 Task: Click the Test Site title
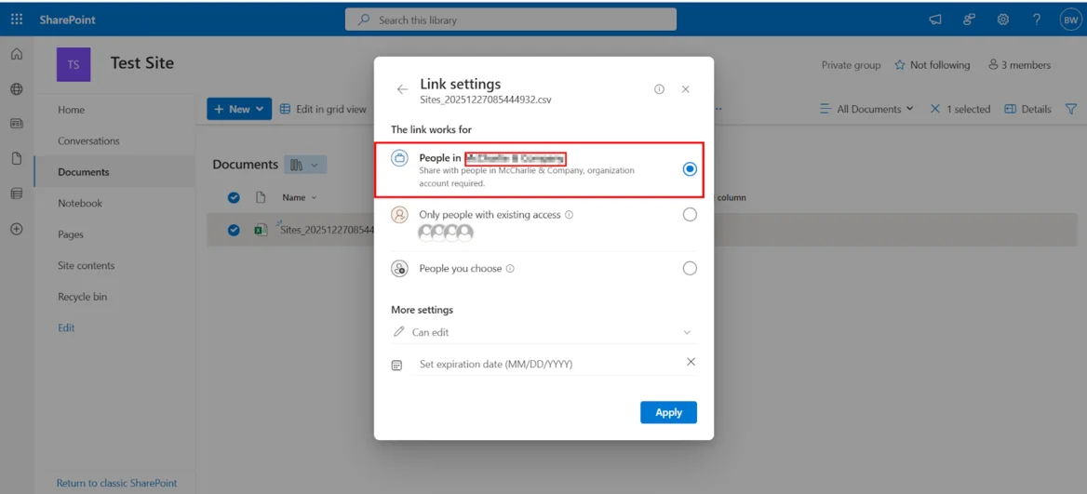click(x=142, y=63)
